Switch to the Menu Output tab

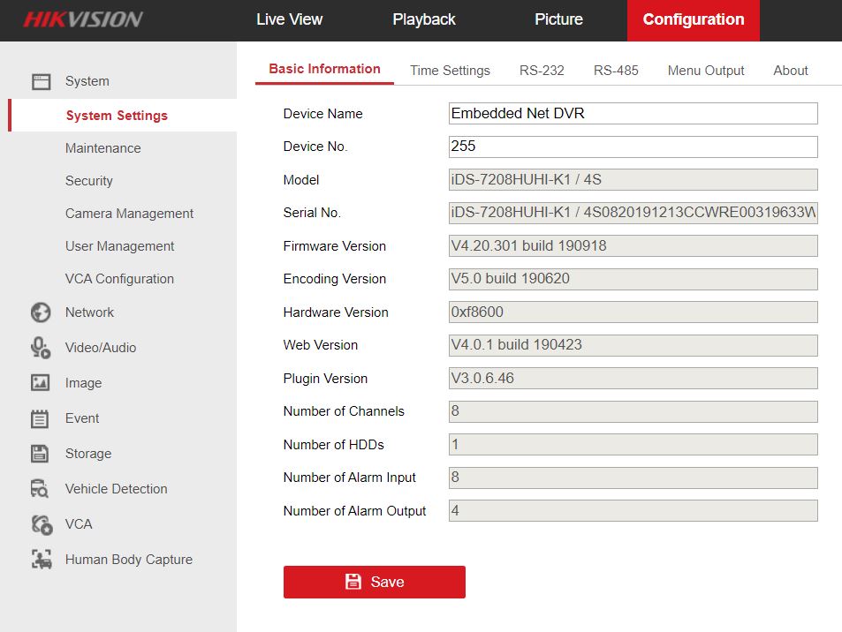706,71
